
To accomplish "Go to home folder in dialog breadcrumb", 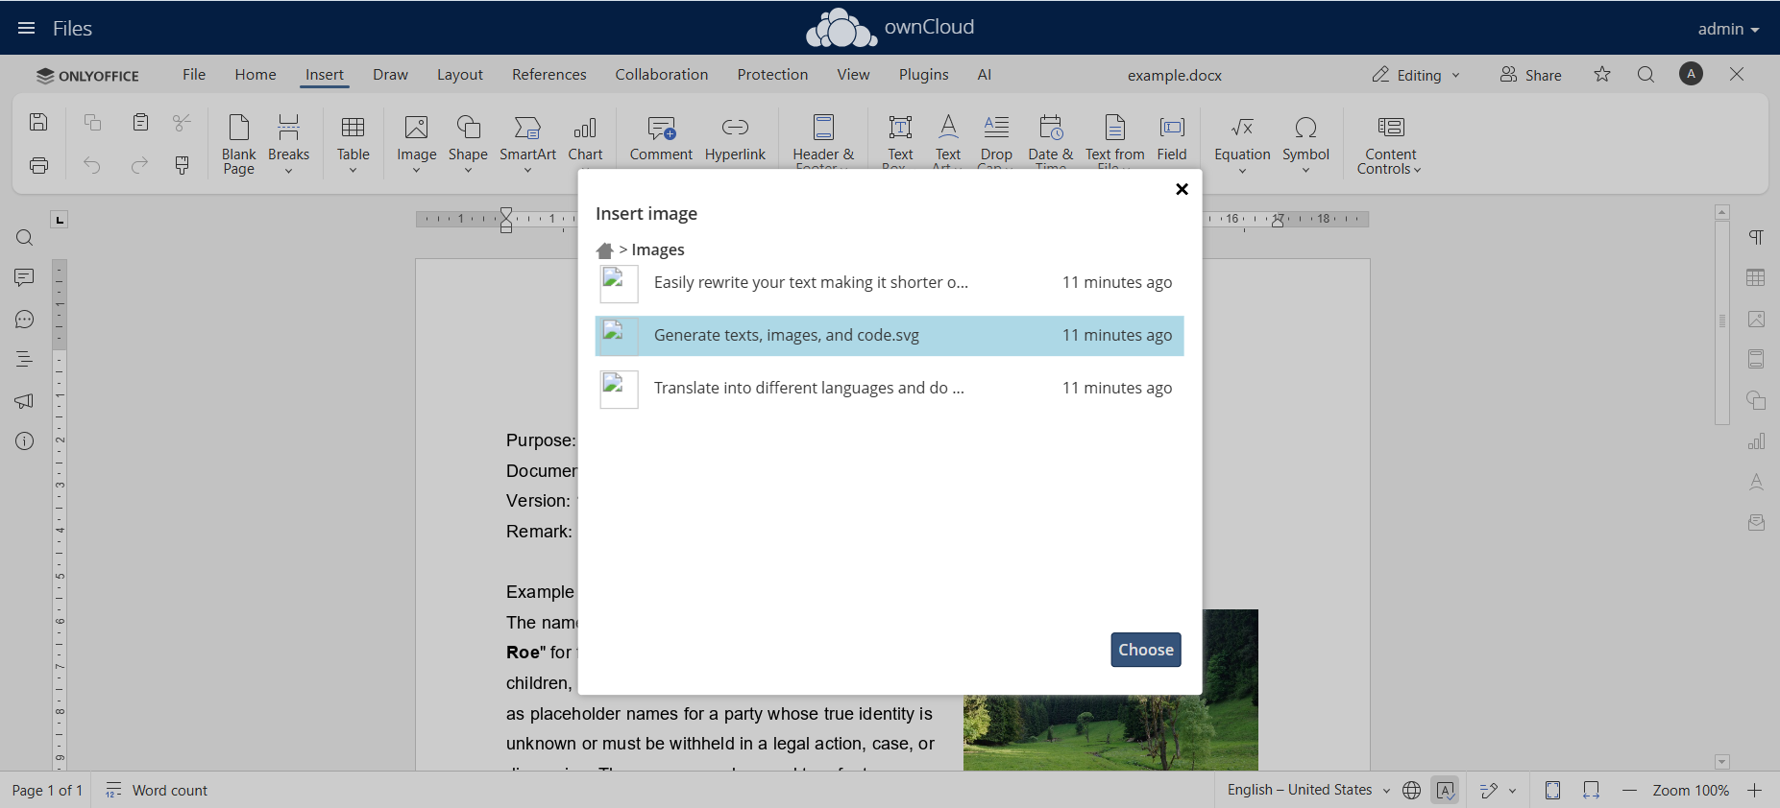I will [x=604, y=250].
